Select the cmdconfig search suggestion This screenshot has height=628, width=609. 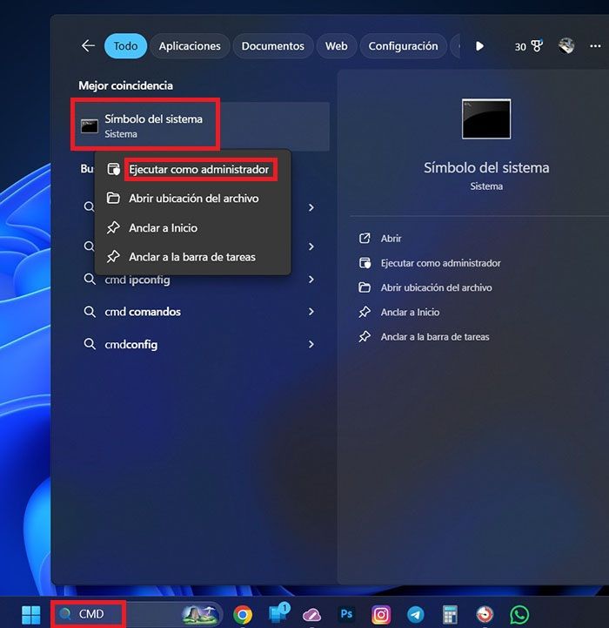(130, 344)
